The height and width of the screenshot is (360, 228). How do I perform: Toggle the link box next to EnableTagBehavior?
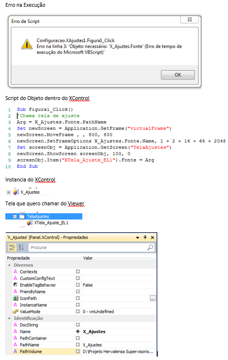click(78, 285)
